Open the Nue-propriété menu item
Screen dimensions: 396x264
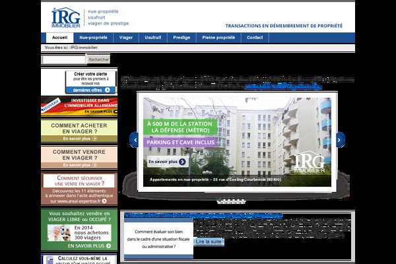pos(93,38)
